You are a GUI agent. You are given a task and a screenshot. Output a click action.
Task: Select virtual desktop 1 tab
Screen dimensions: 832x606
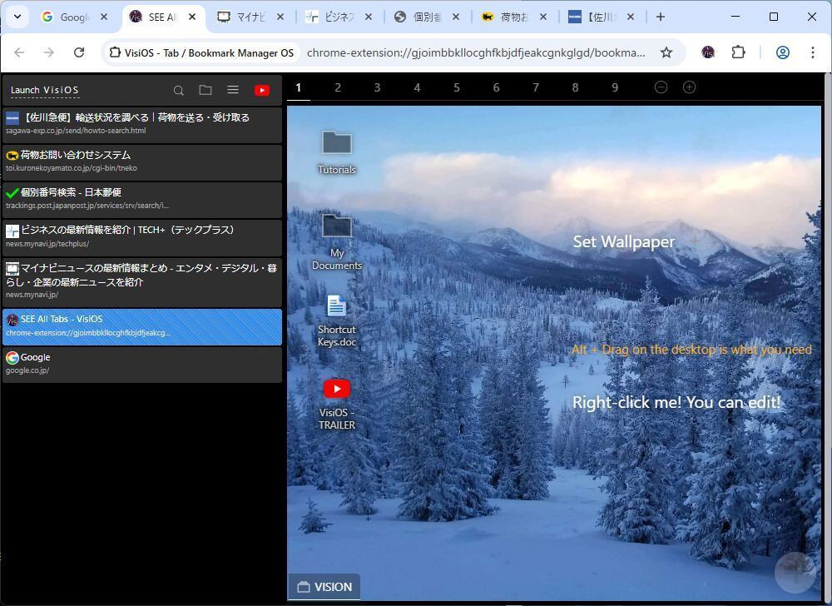click(x=299, y=87)
